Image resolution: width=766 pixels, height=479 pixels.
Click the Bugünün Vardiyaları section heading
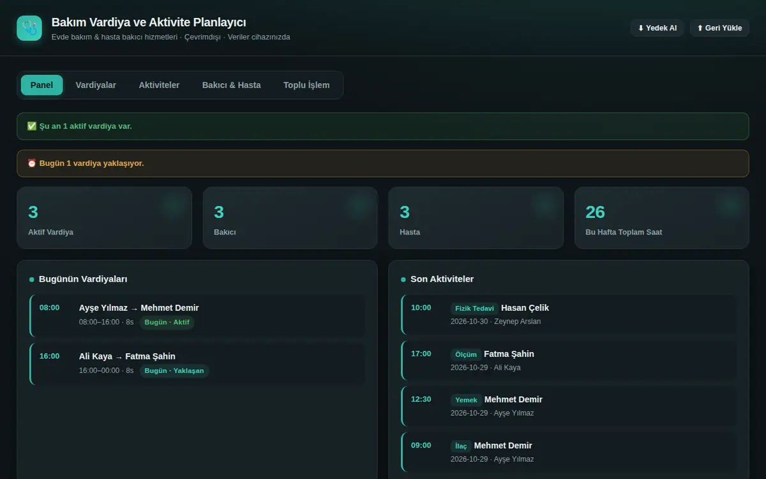point(83,279)
